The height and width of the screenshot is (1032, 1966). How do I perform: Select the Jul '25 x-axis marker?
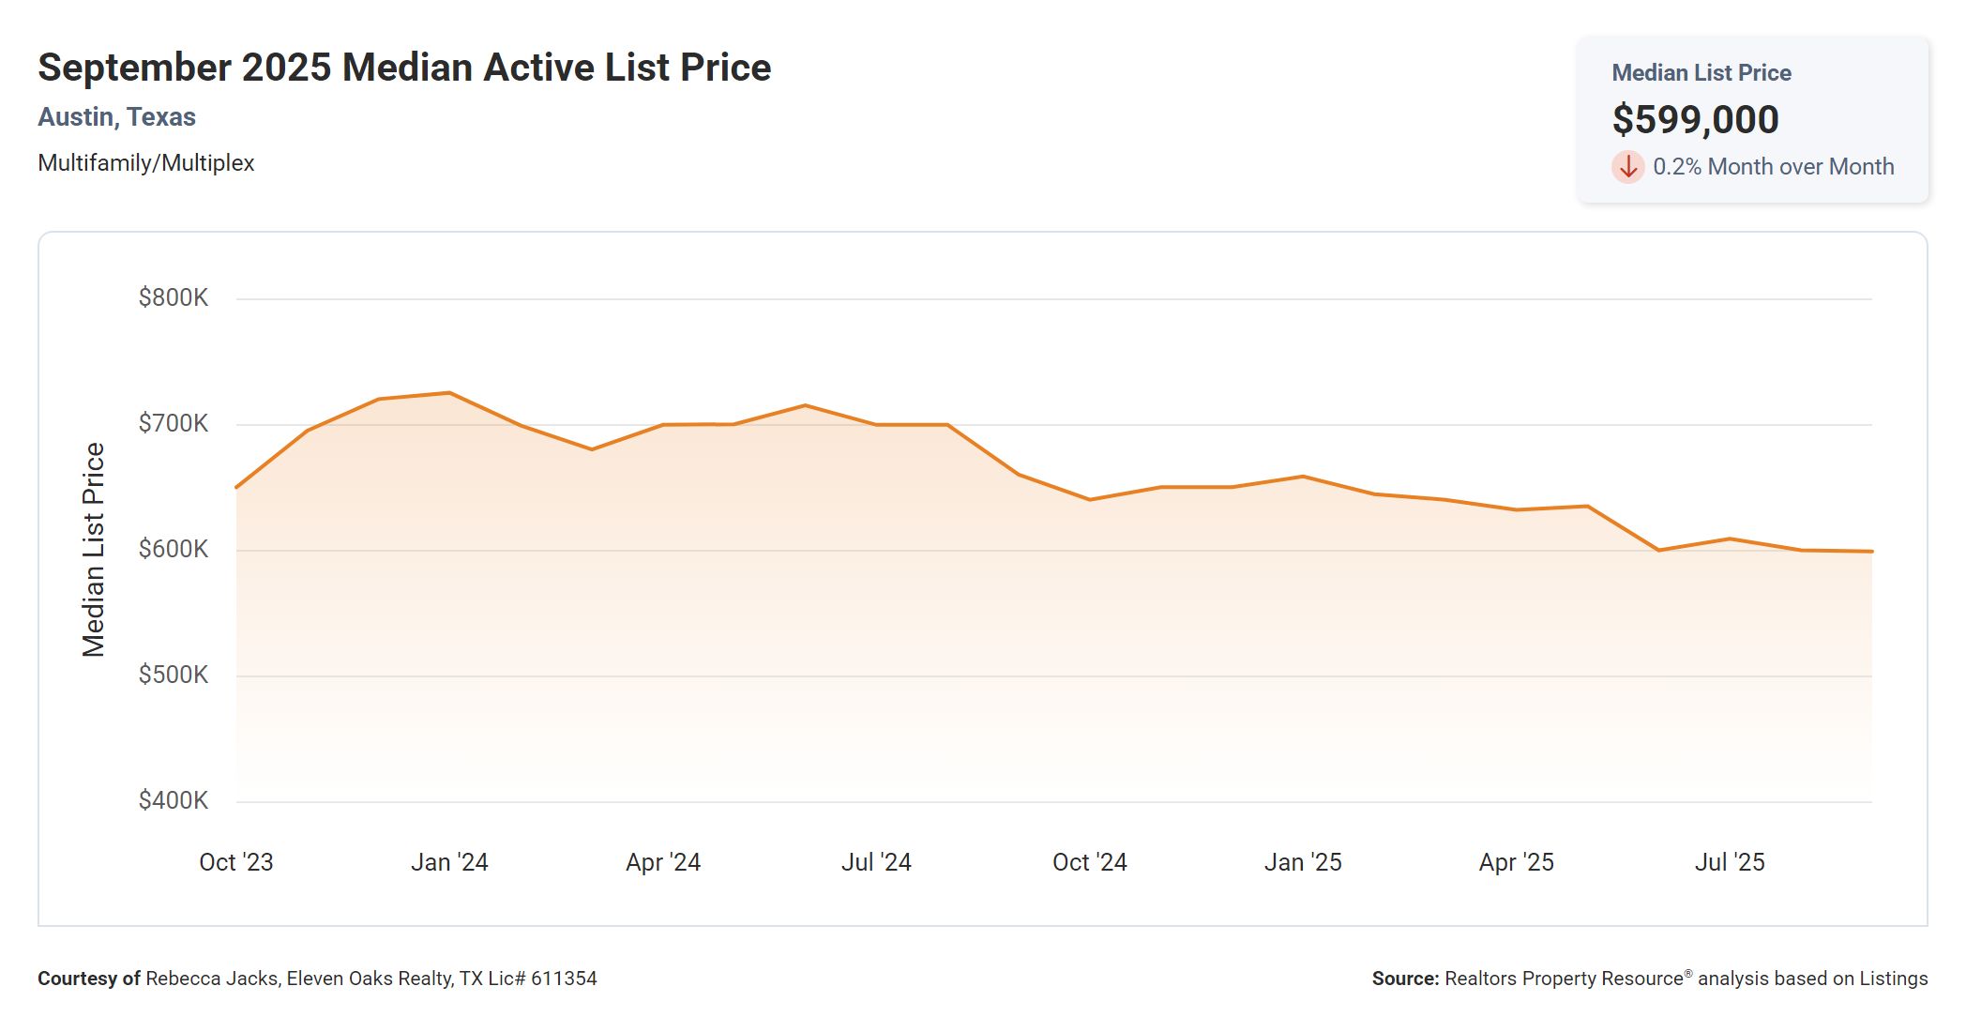[1730, 863]
